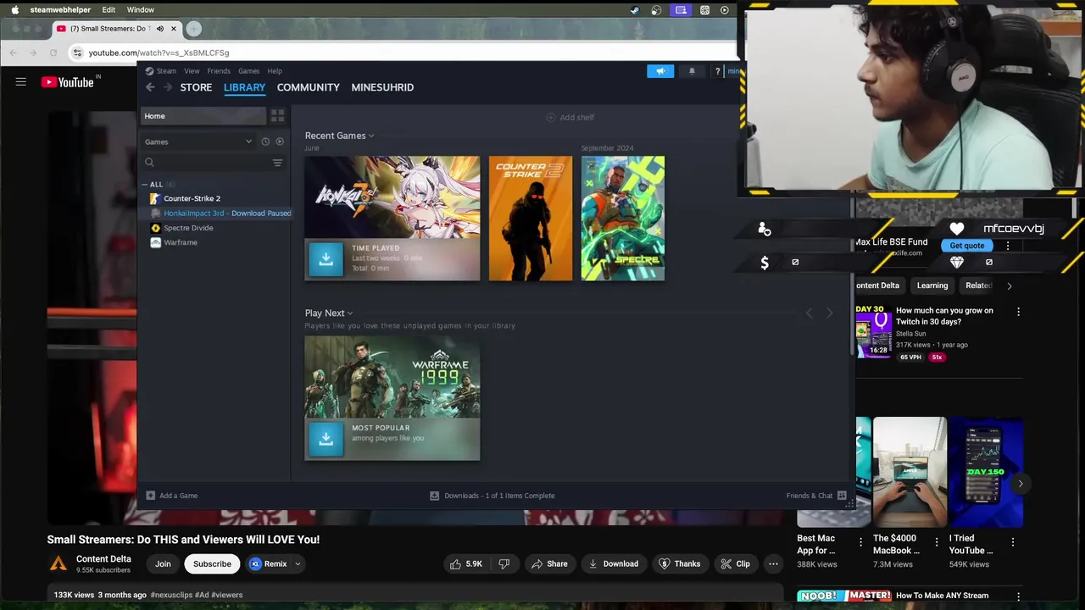Click the Steam back navigation arrow
1085x610 pixels.
[x=150, y=87]
